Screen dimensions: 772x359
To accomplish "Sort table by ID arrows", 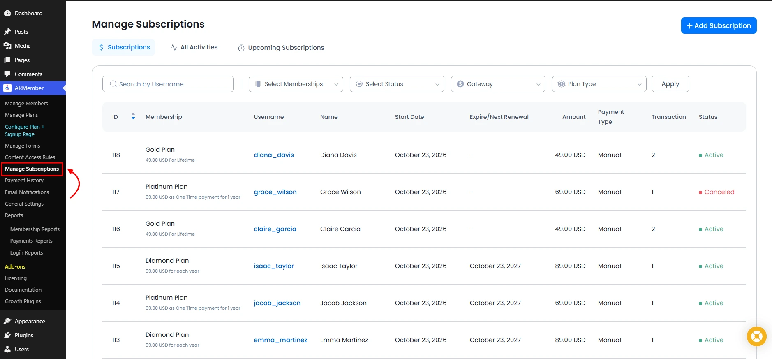I will pyautogui.click(x=133, y=116).
